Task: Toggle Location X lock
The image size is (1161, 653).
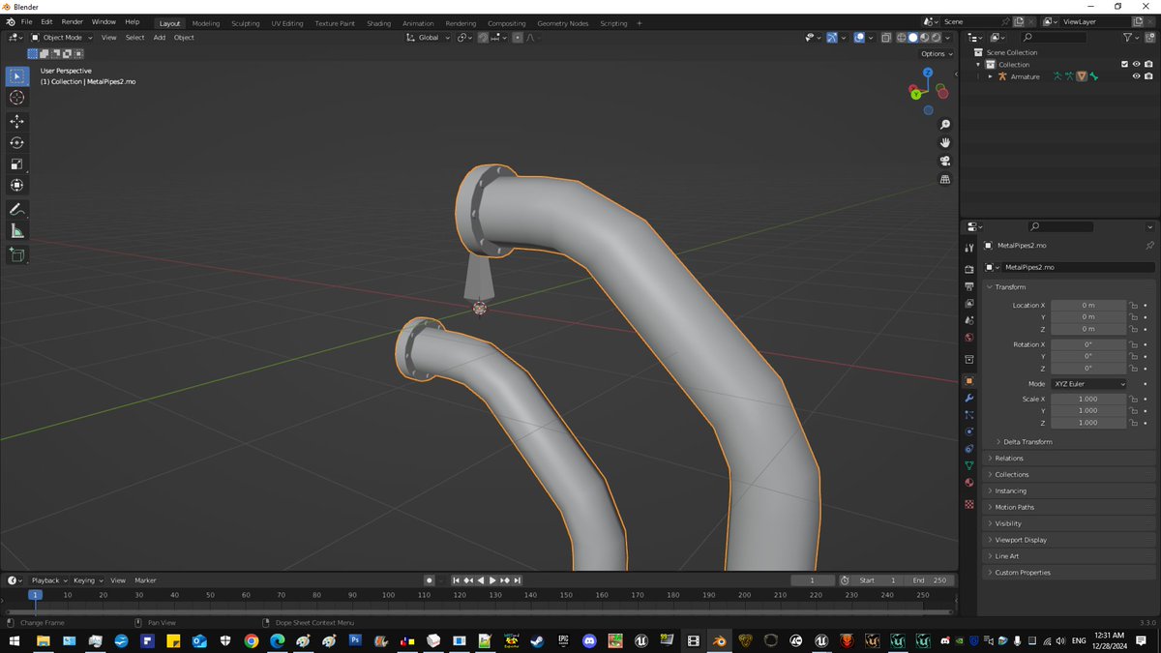Action: [1133, 305]
